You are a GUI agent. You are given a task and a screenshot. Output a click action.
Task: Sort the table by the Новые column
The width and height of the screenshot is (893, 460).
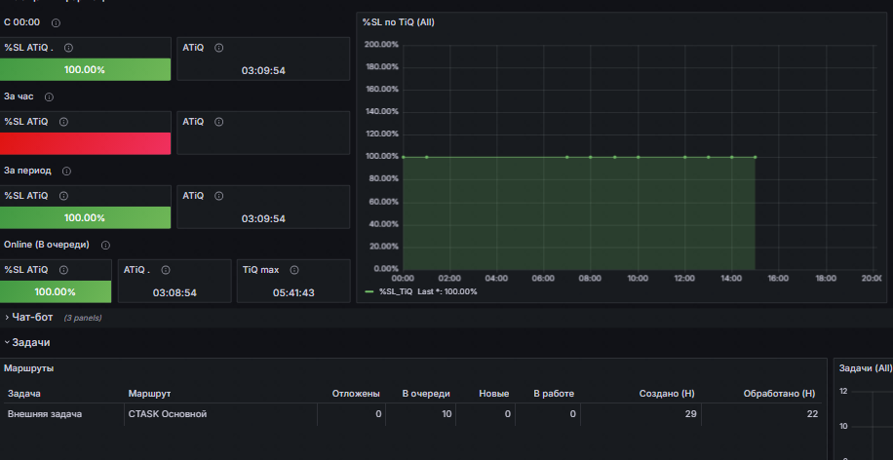pos(493,394)
